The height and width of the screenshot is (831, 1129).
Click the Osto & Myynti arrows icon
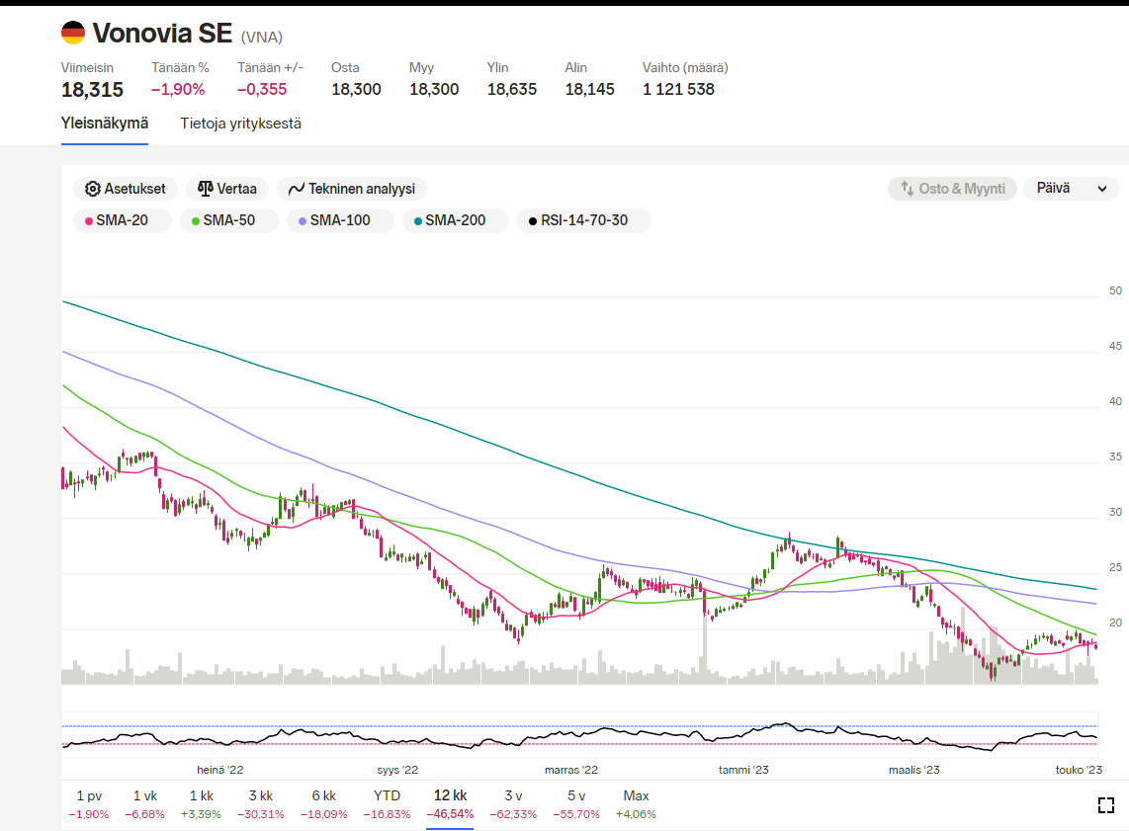907,189
